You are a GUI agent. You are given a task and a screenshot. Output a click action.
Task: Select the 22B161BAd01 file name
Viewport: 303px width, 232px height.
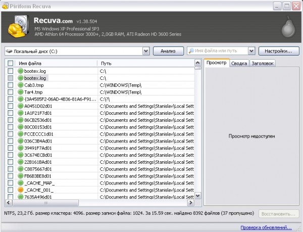[x=38, y=162]
